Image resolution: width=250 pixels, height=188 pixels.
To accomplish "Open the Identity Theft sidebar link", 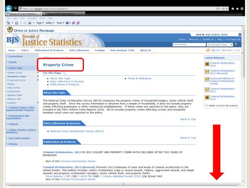I will click(x=14, y=95).
